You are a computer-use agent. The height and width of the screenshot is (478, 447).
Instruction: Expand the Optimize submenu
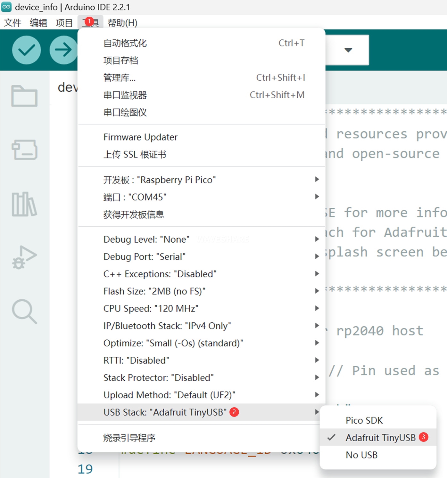(x=202, y=343)
